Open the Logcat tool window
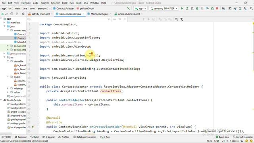 48,137
